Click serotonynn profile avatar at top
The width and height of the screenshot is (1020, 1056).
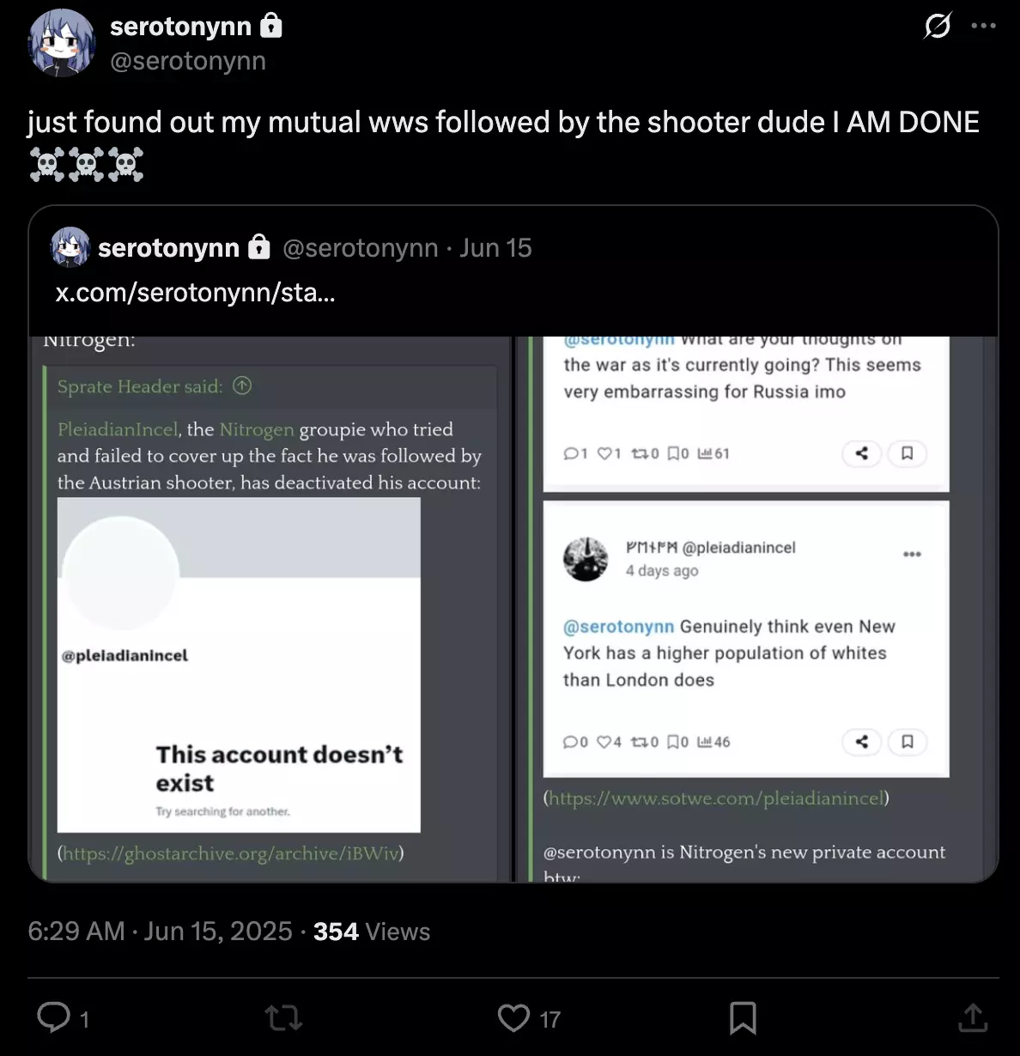click(61, 43)
